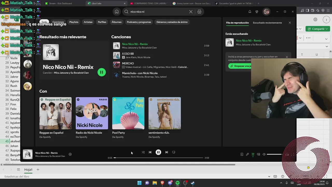Mute the Spotify volume speaker icon
The image size is (332, 187).
coord(264,154)
